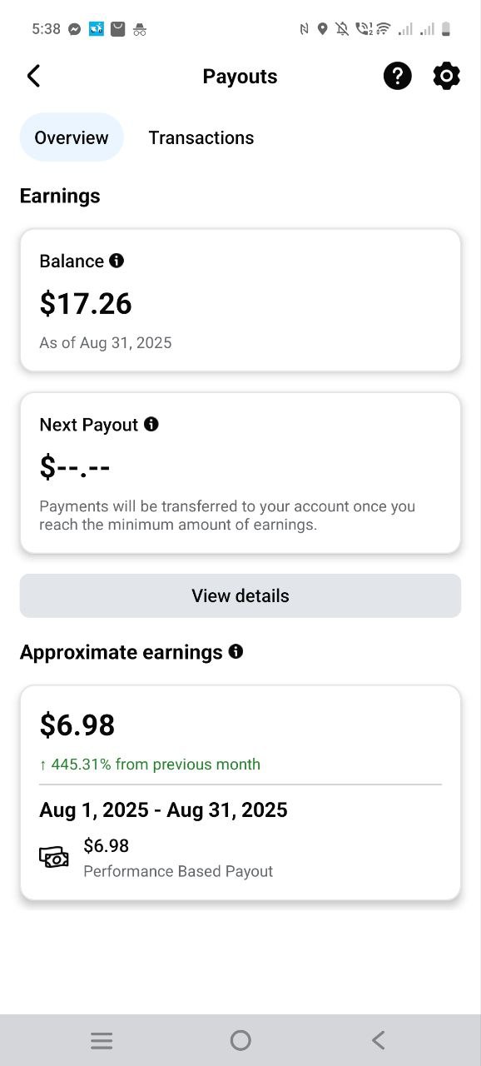
Task: Tap the Approximate earnings info icon
Action: pyautogui.click(x=236, y=652)
